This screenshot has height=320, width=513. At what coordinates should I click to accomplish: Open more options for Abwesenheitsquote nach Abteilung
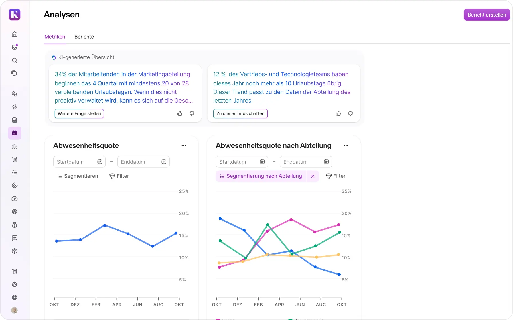click(346, 146)
